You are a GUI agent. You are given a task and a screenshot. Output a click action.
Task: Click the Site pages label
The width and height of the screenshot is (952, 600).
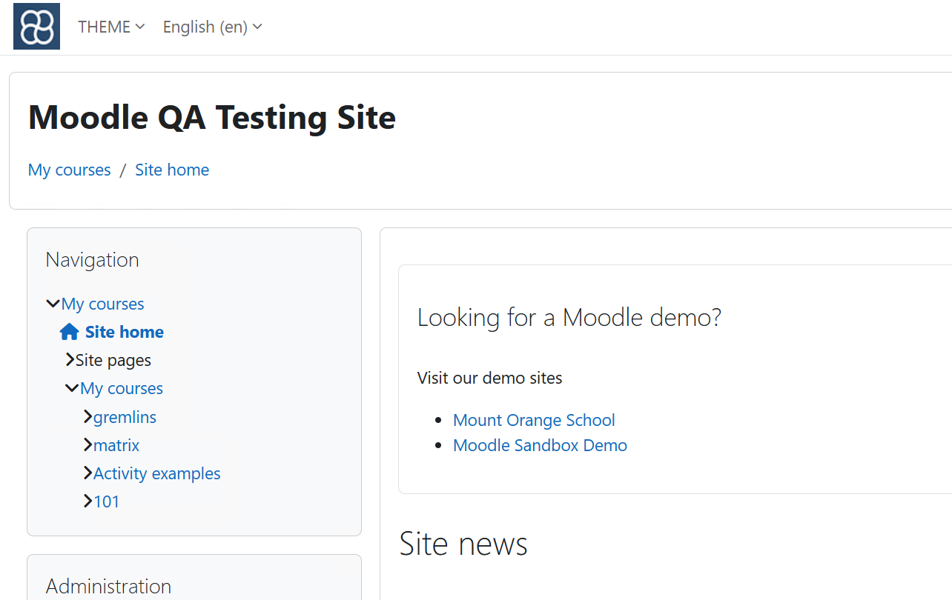[113, 360]
